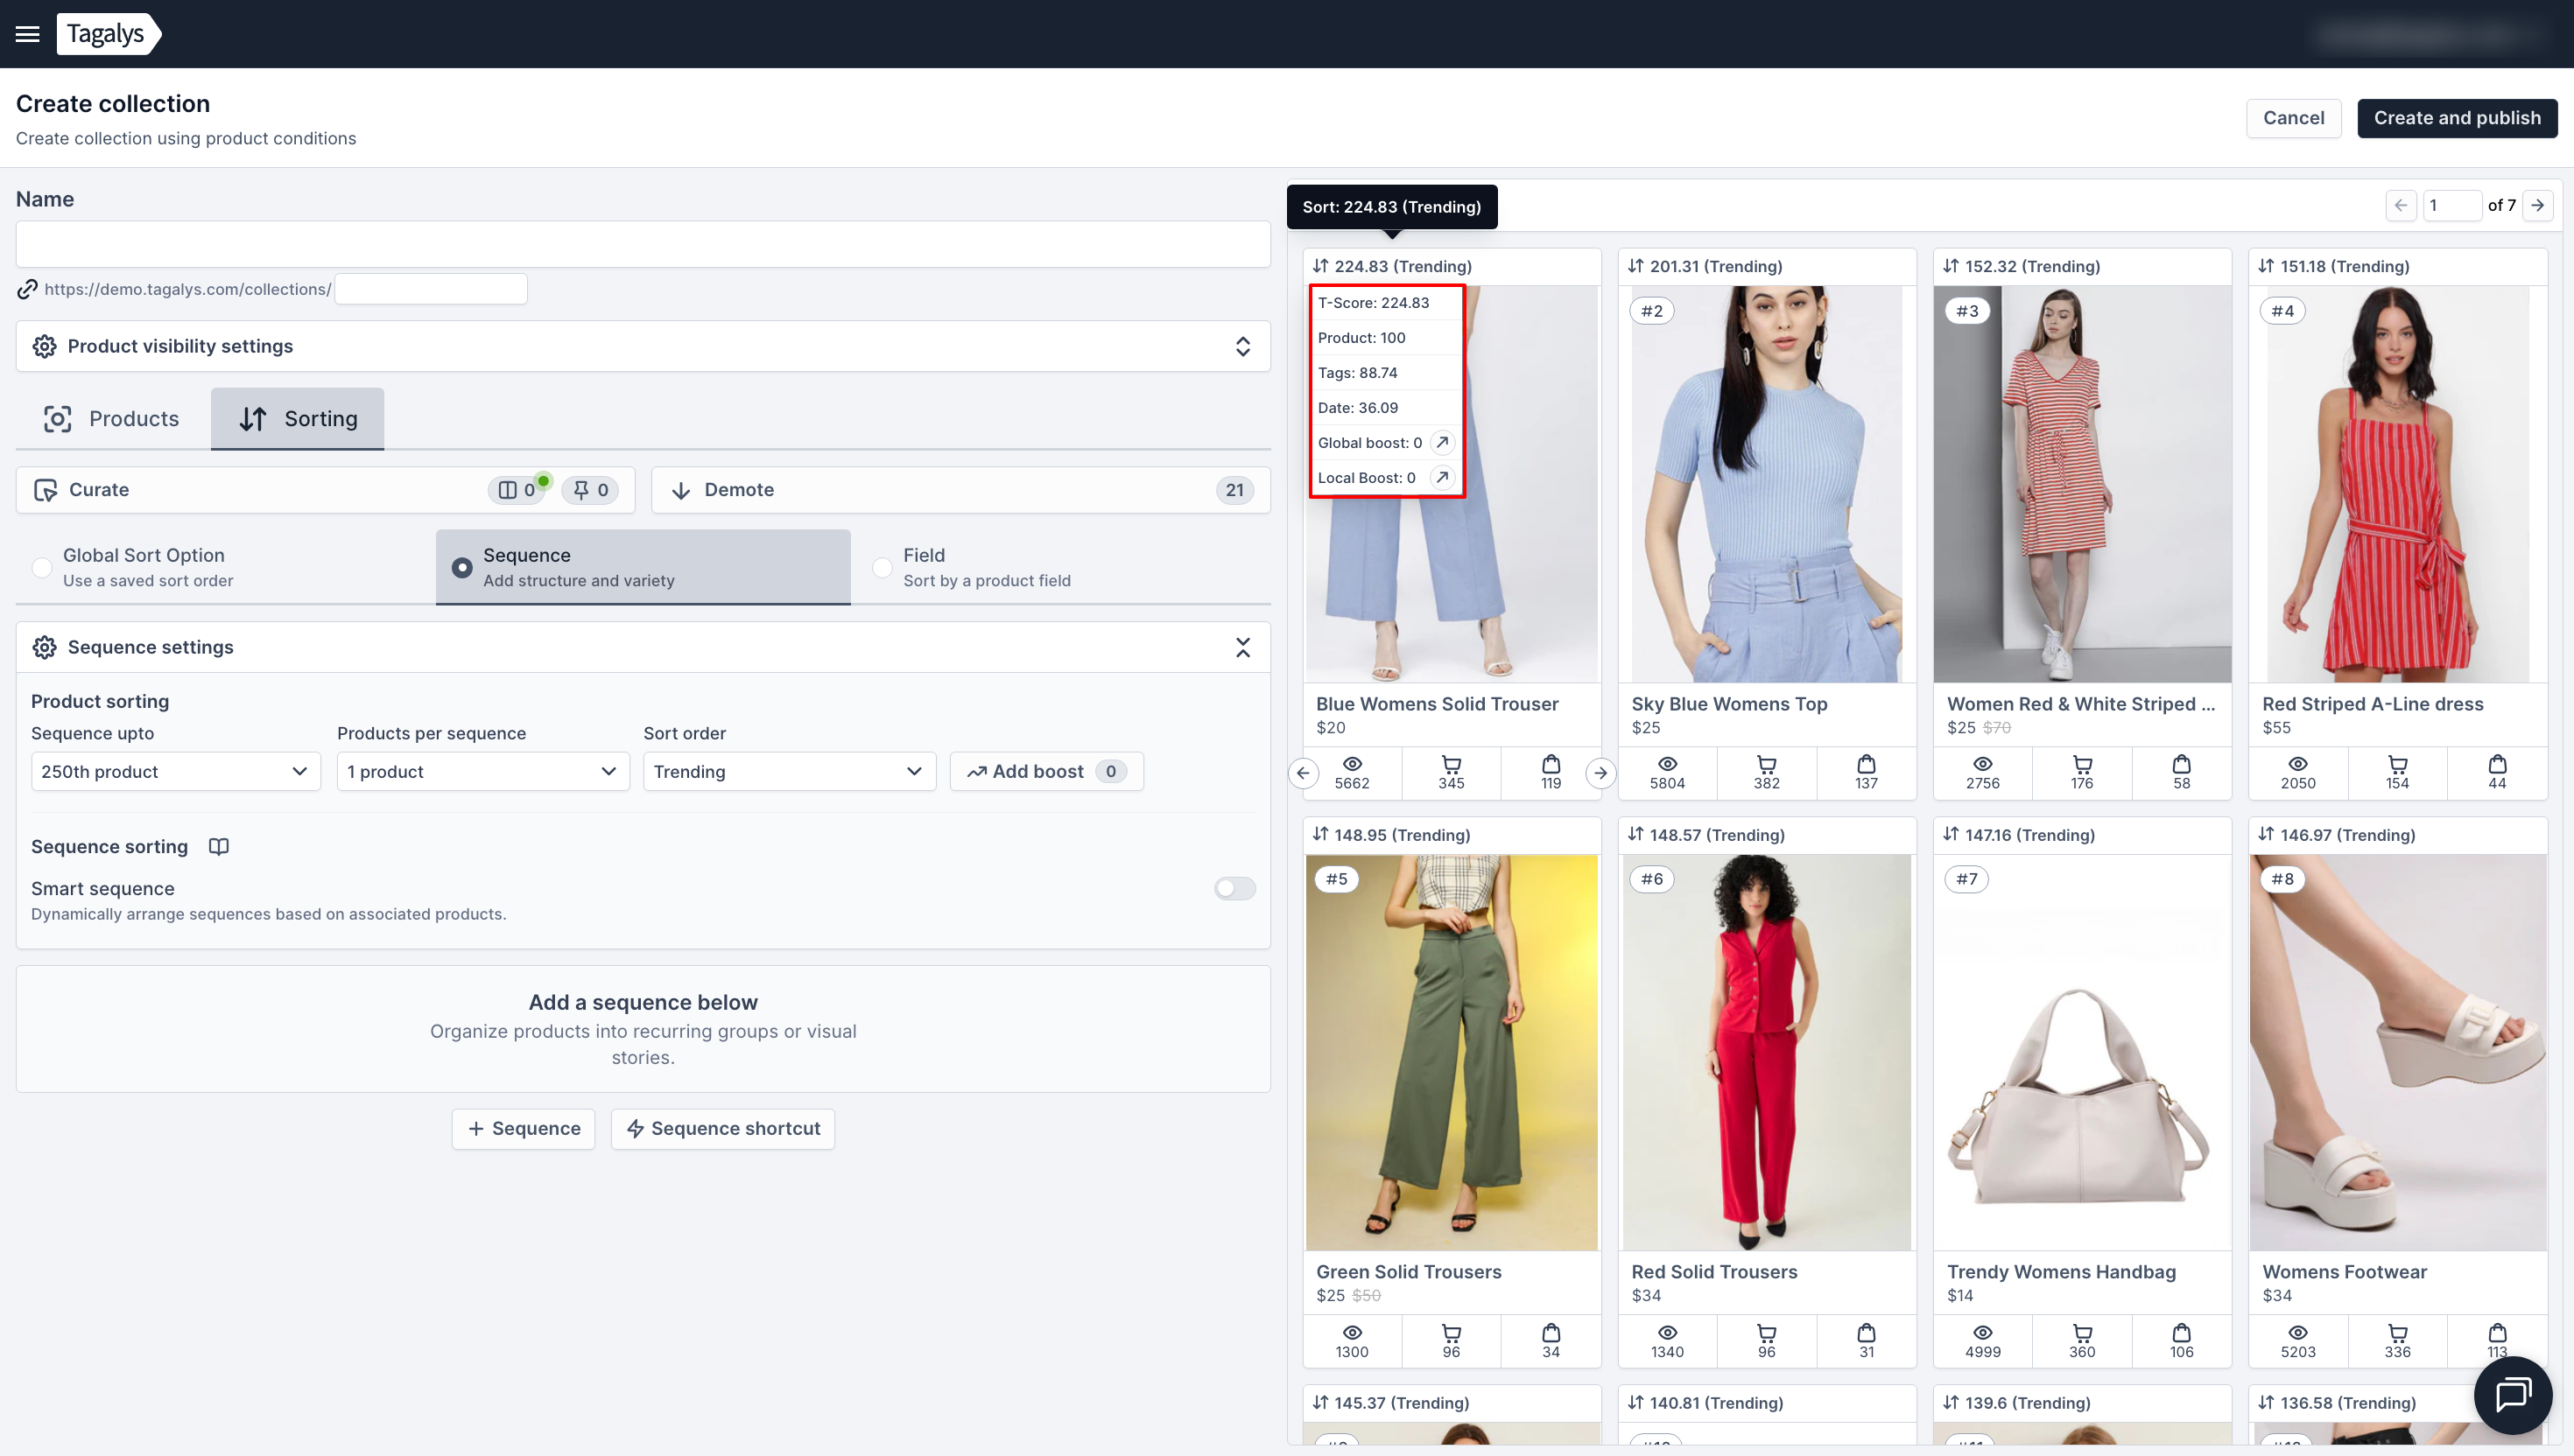Select the Global Sort Option radio

[x=42, y=567]
